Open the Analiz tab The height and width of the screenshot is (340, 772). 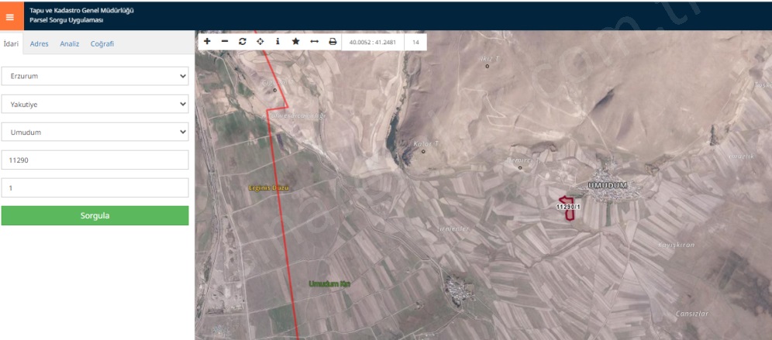coord(70,44)
